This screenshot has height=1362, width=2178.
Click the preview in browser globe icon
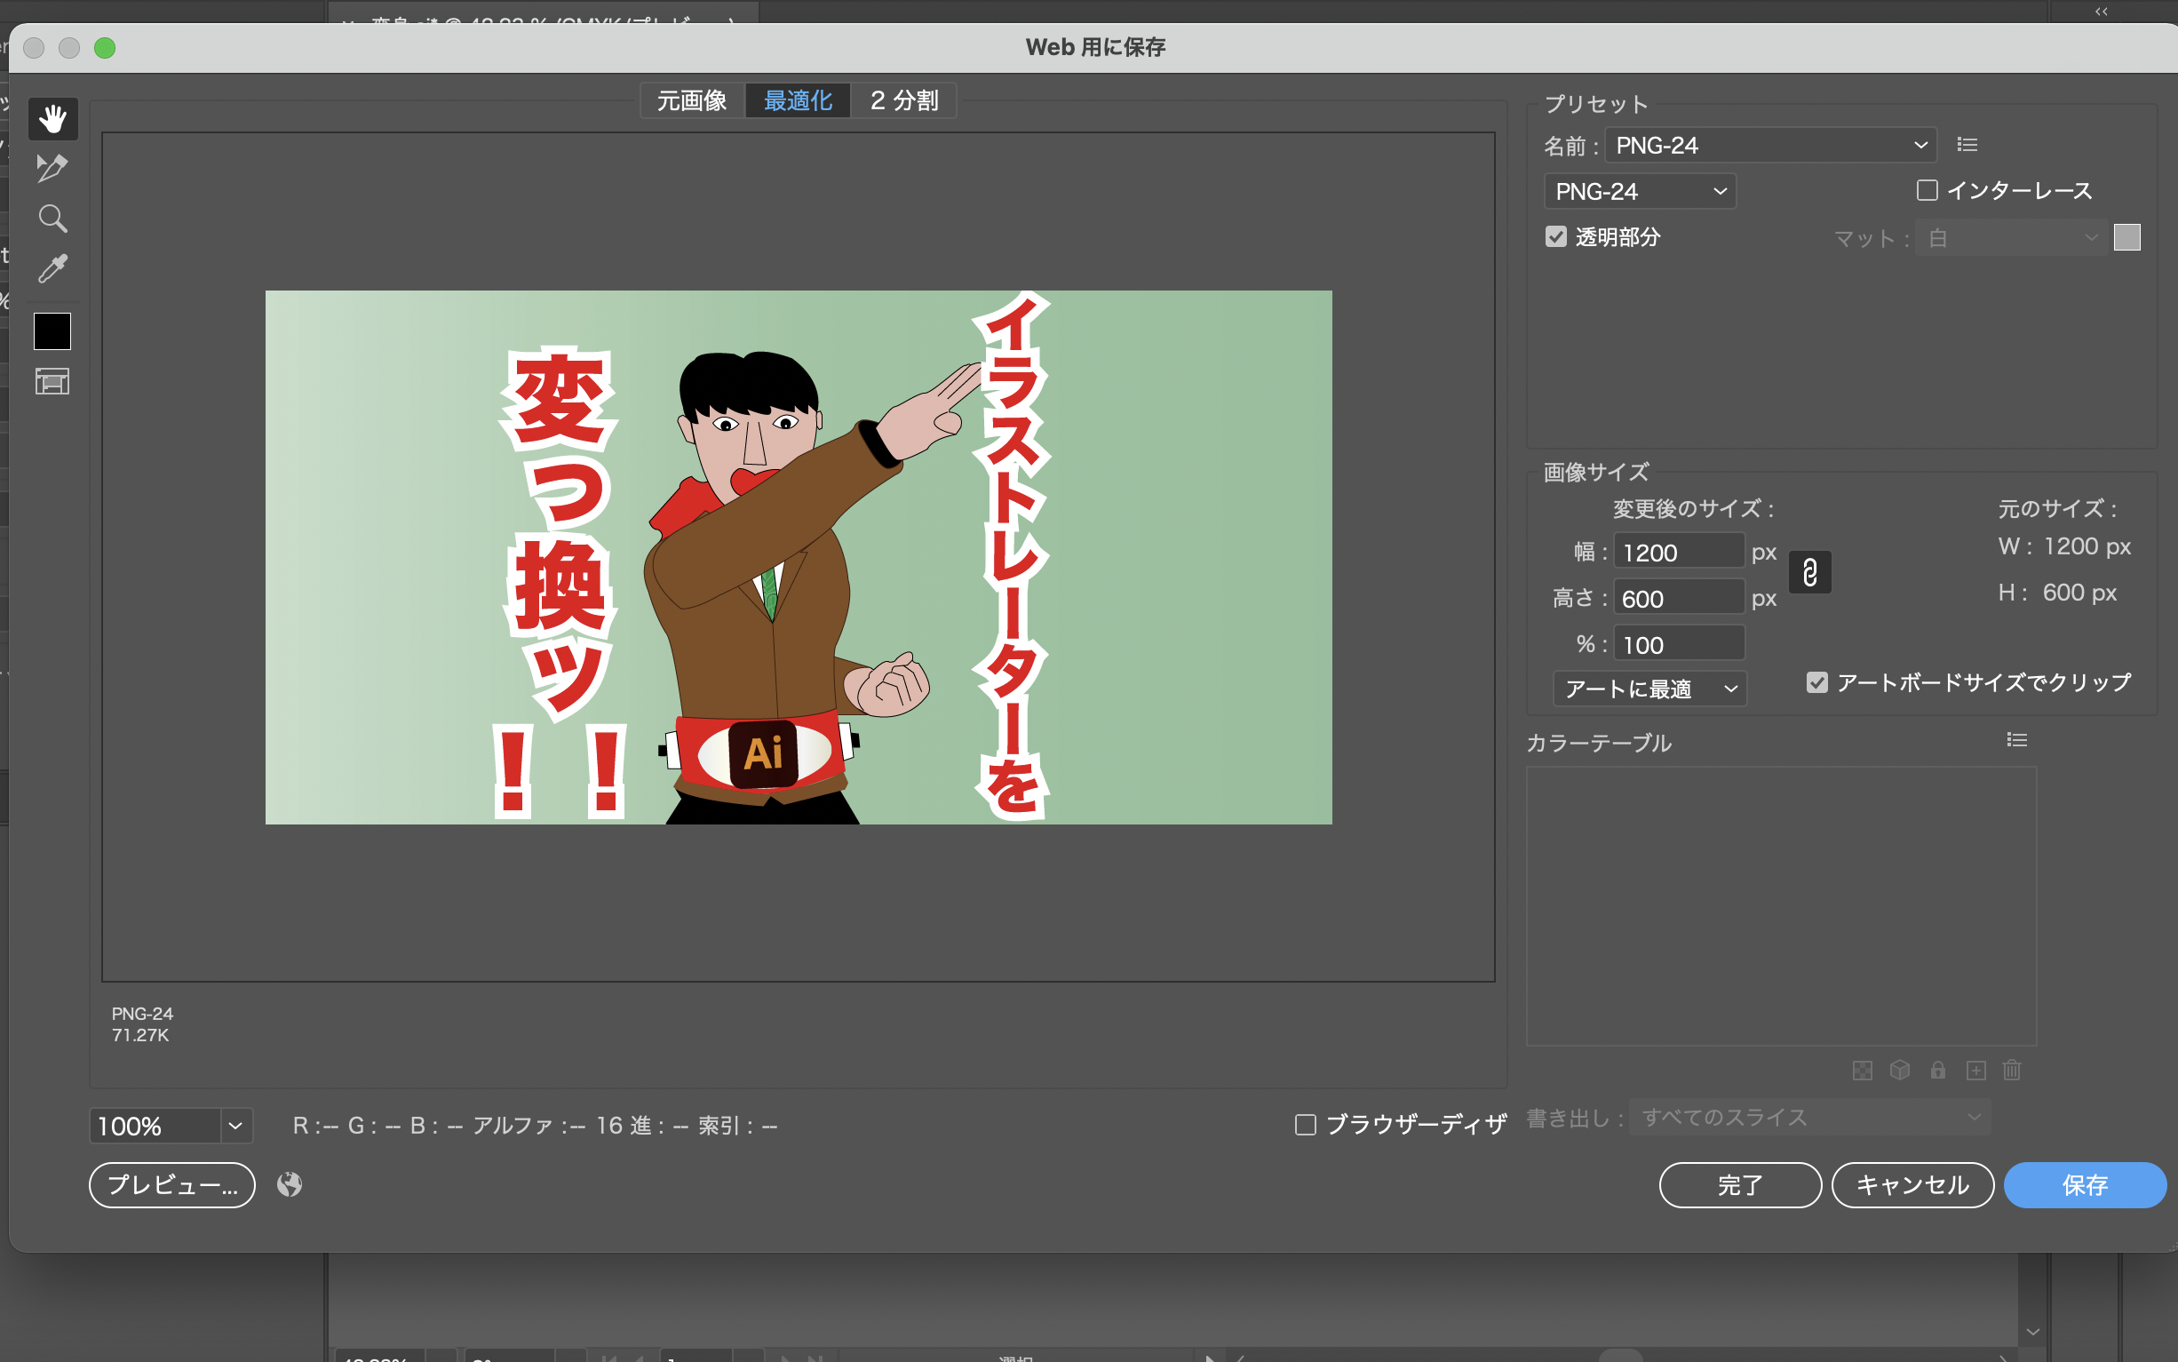(x=289, y=1184)
